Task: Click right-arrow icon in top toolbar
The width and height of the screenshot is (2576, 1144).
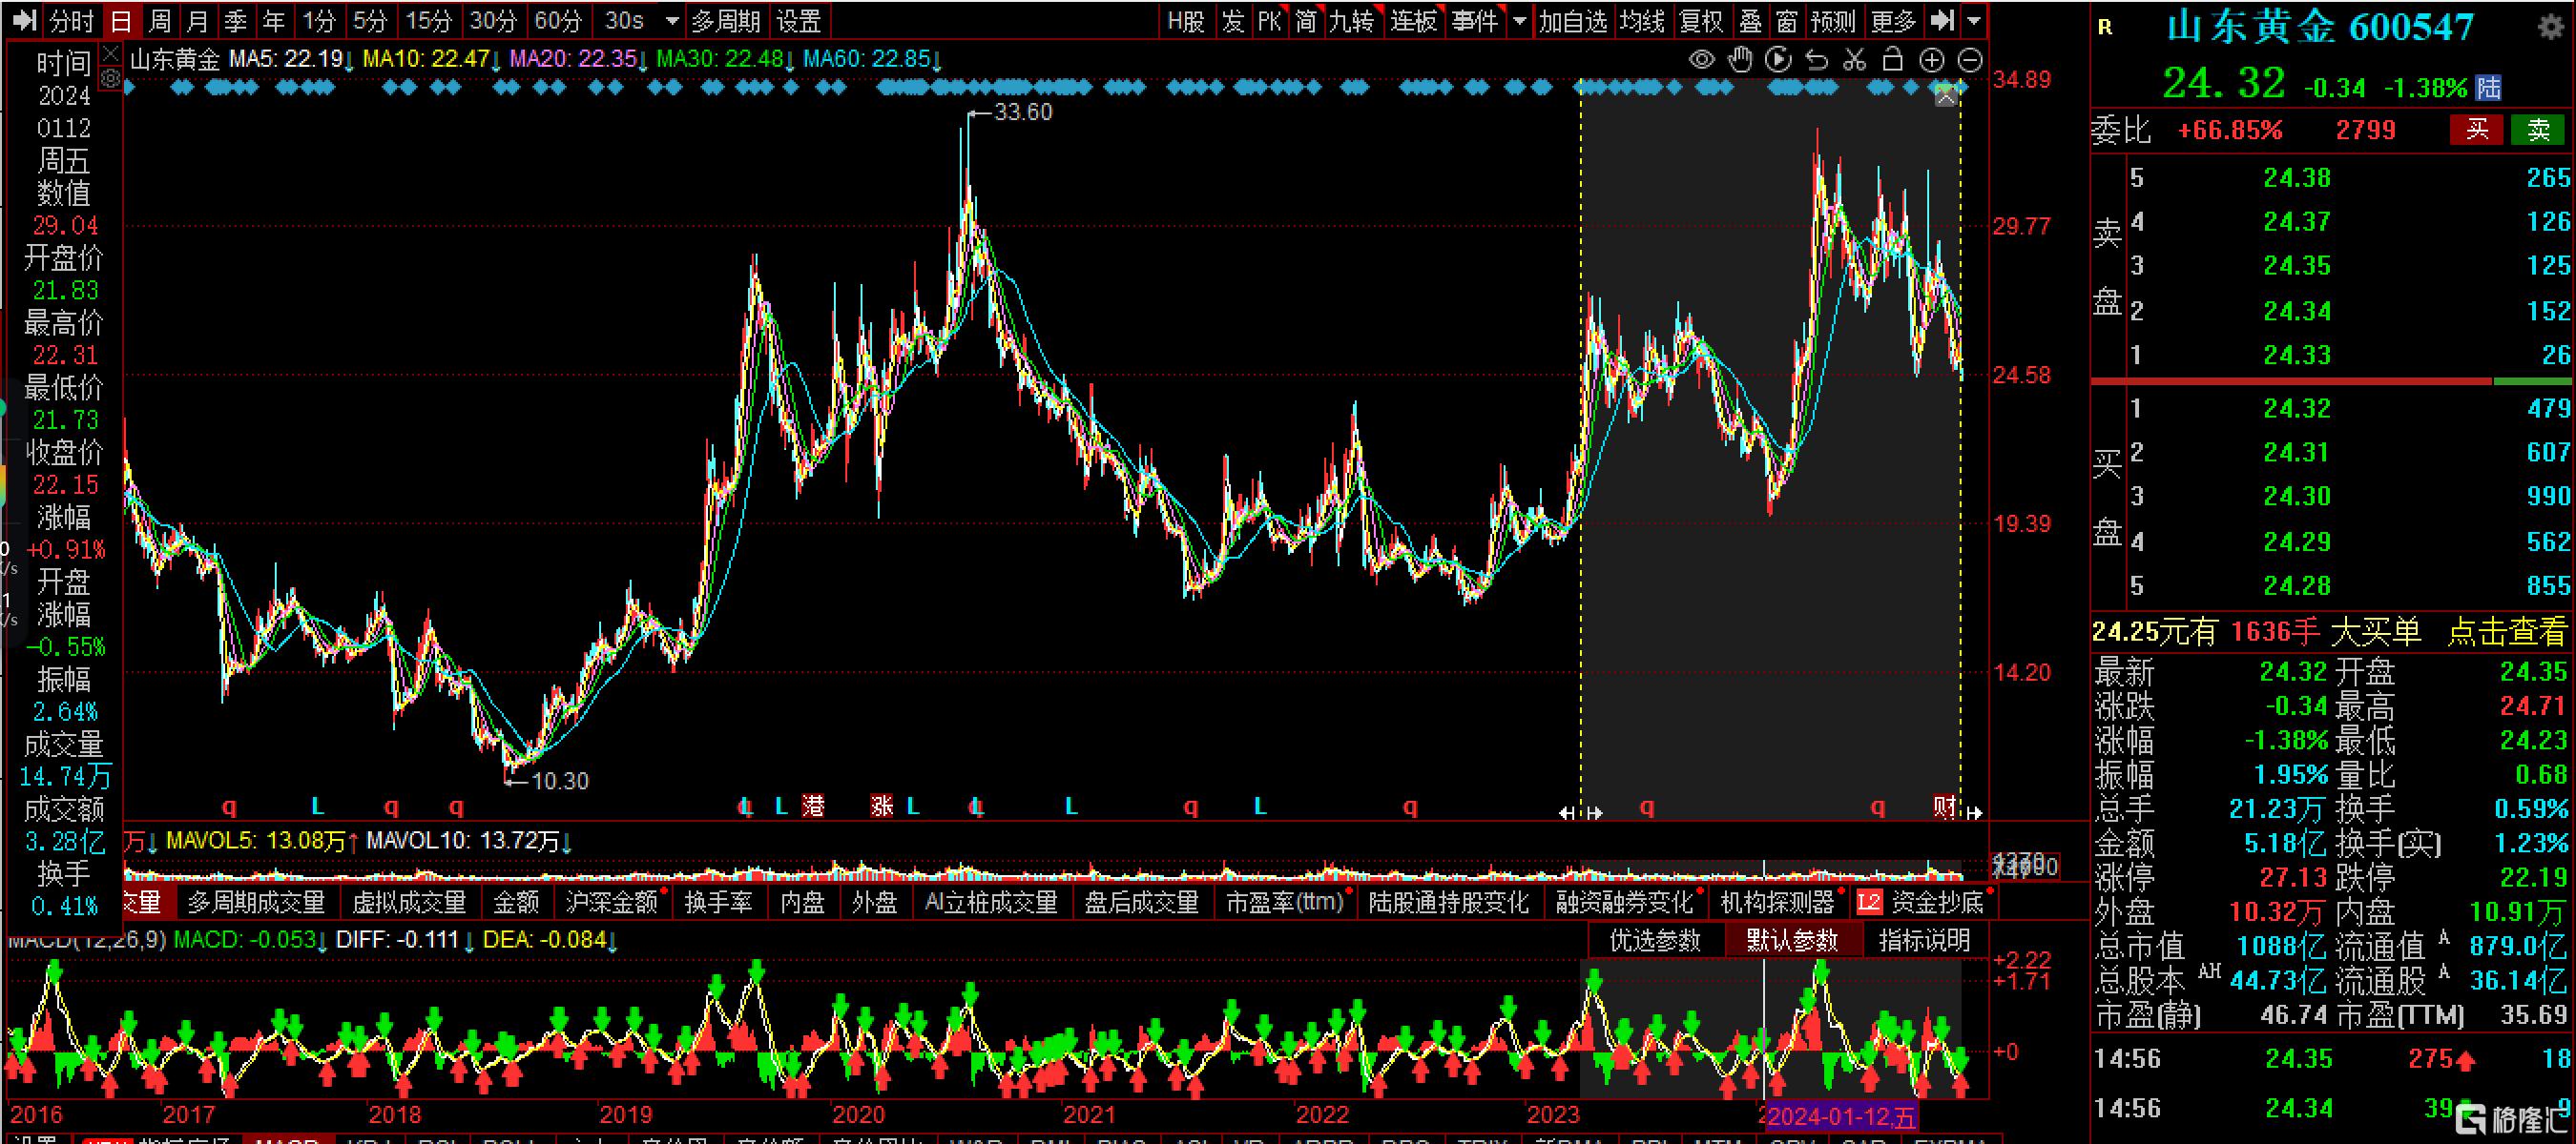Action: (x=1942, y=20)
